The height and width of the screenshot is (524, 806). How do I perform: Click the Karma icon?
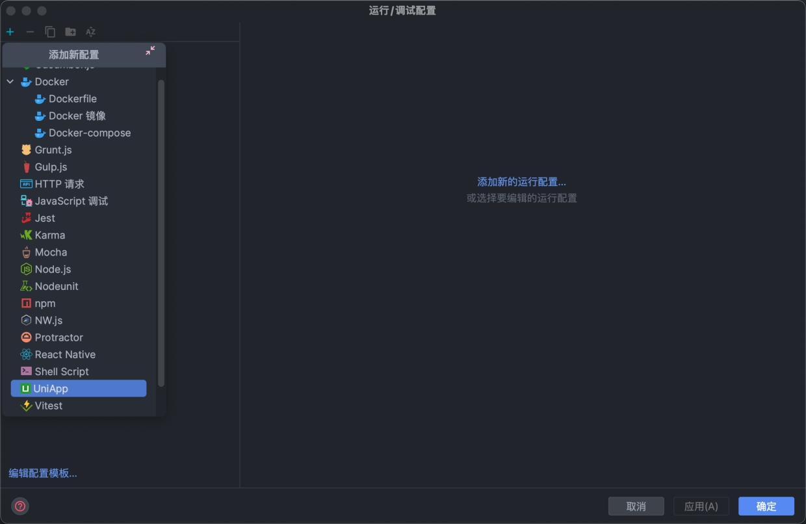(x=26, y=235)
